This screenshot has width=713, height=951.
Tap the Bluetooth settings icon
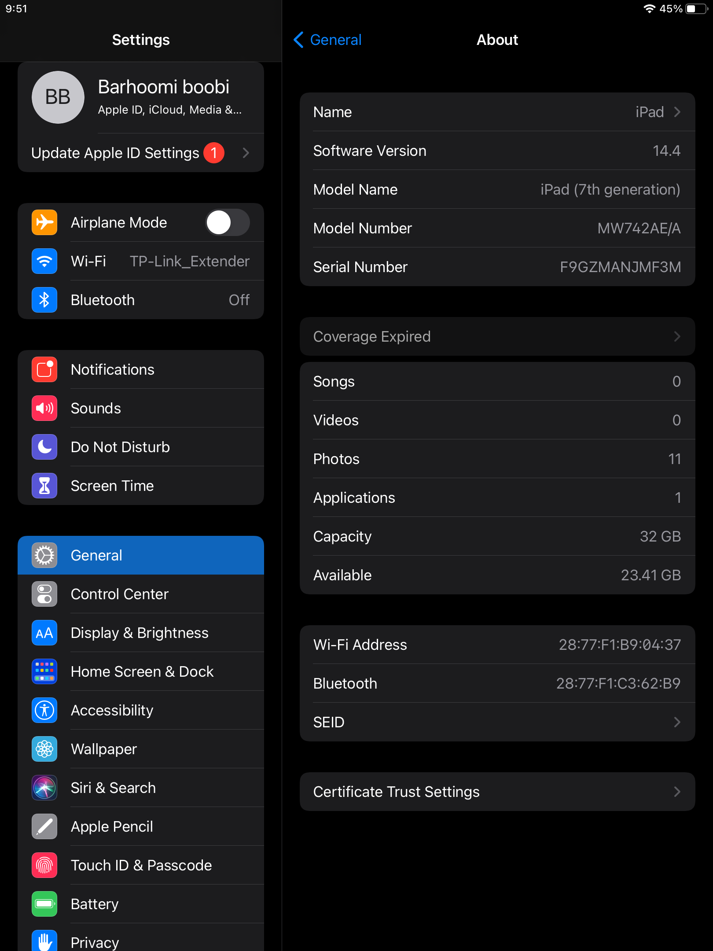click(44, 300)
